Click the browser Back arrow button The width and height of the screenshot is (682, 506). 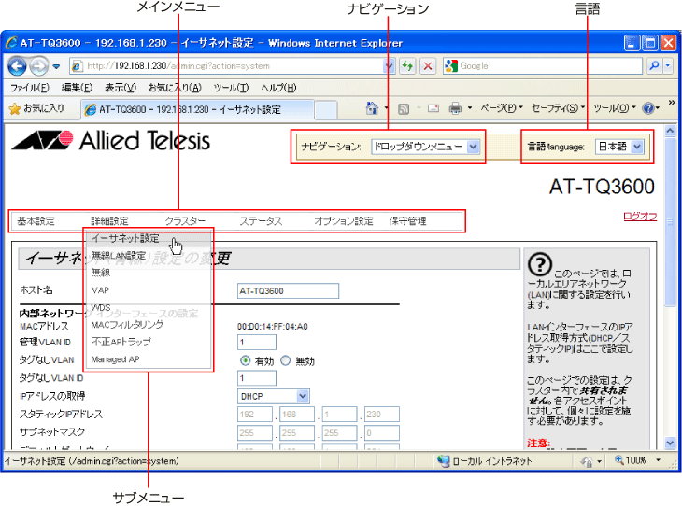click(x=18, y=66)
